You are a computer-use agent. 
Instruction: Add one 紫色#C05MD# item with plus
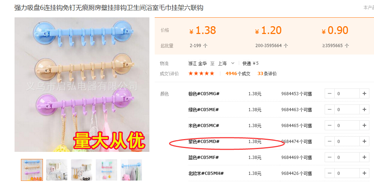click(x=364, y=141)
